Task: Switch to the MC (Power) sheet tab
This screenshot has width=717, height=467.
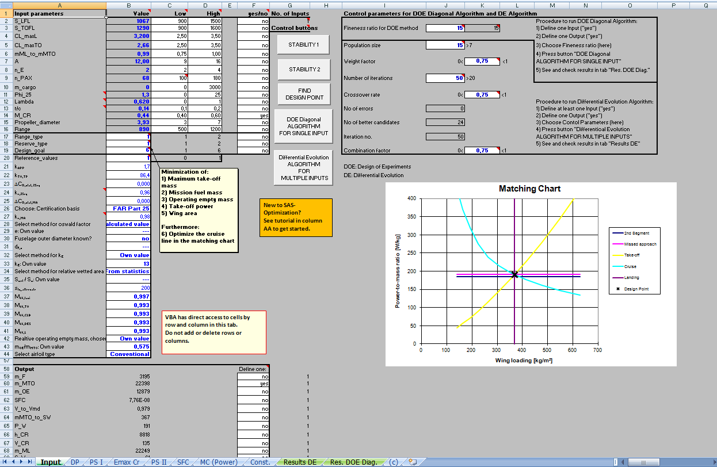Action: coord(219,462)
